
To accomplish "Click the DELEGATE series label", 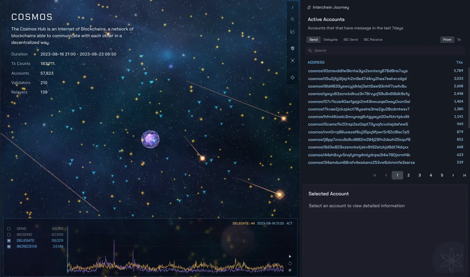I will tap(25, 241).
